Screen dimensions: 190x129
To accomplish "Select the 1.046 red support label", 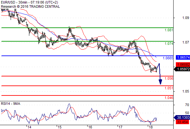I will coord(169,98).
